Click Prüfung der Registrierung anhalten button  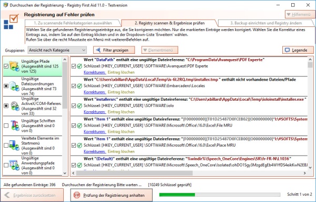click(x=111, y=195)
